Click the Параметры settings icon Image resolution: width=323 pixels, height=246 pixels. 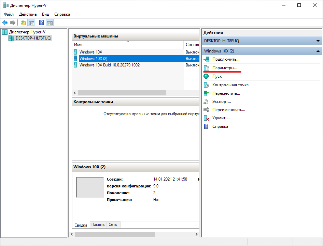pos(206,68)
